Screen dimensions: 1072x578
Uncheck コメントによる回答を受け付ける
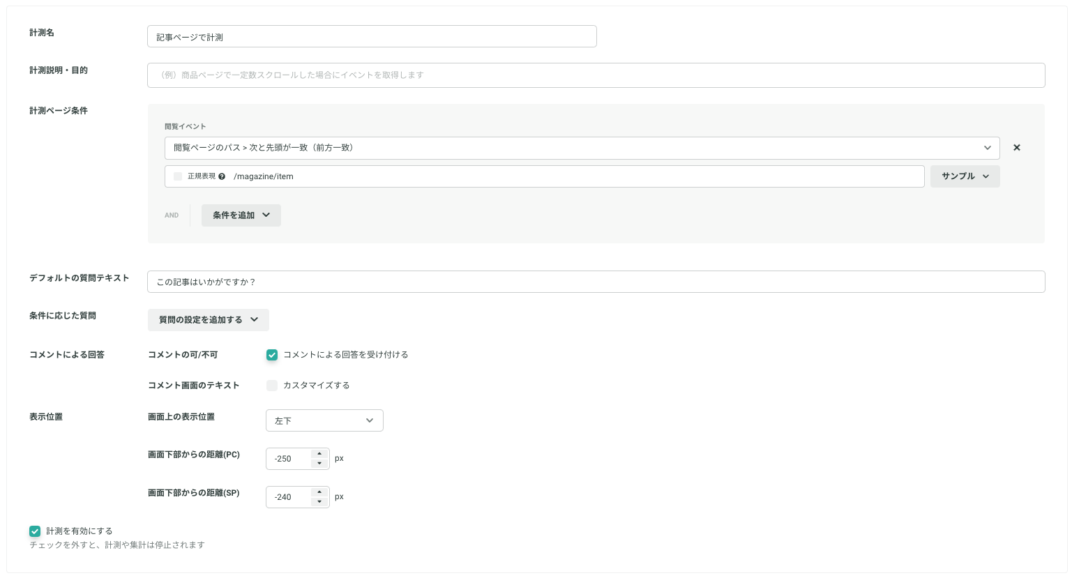pos(272,355)
